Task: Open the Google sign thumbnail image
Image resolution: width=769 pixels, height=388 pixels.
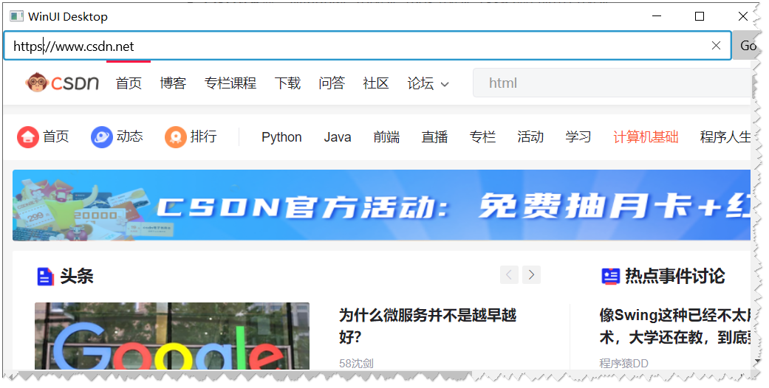Action: (x=172, y=336)
